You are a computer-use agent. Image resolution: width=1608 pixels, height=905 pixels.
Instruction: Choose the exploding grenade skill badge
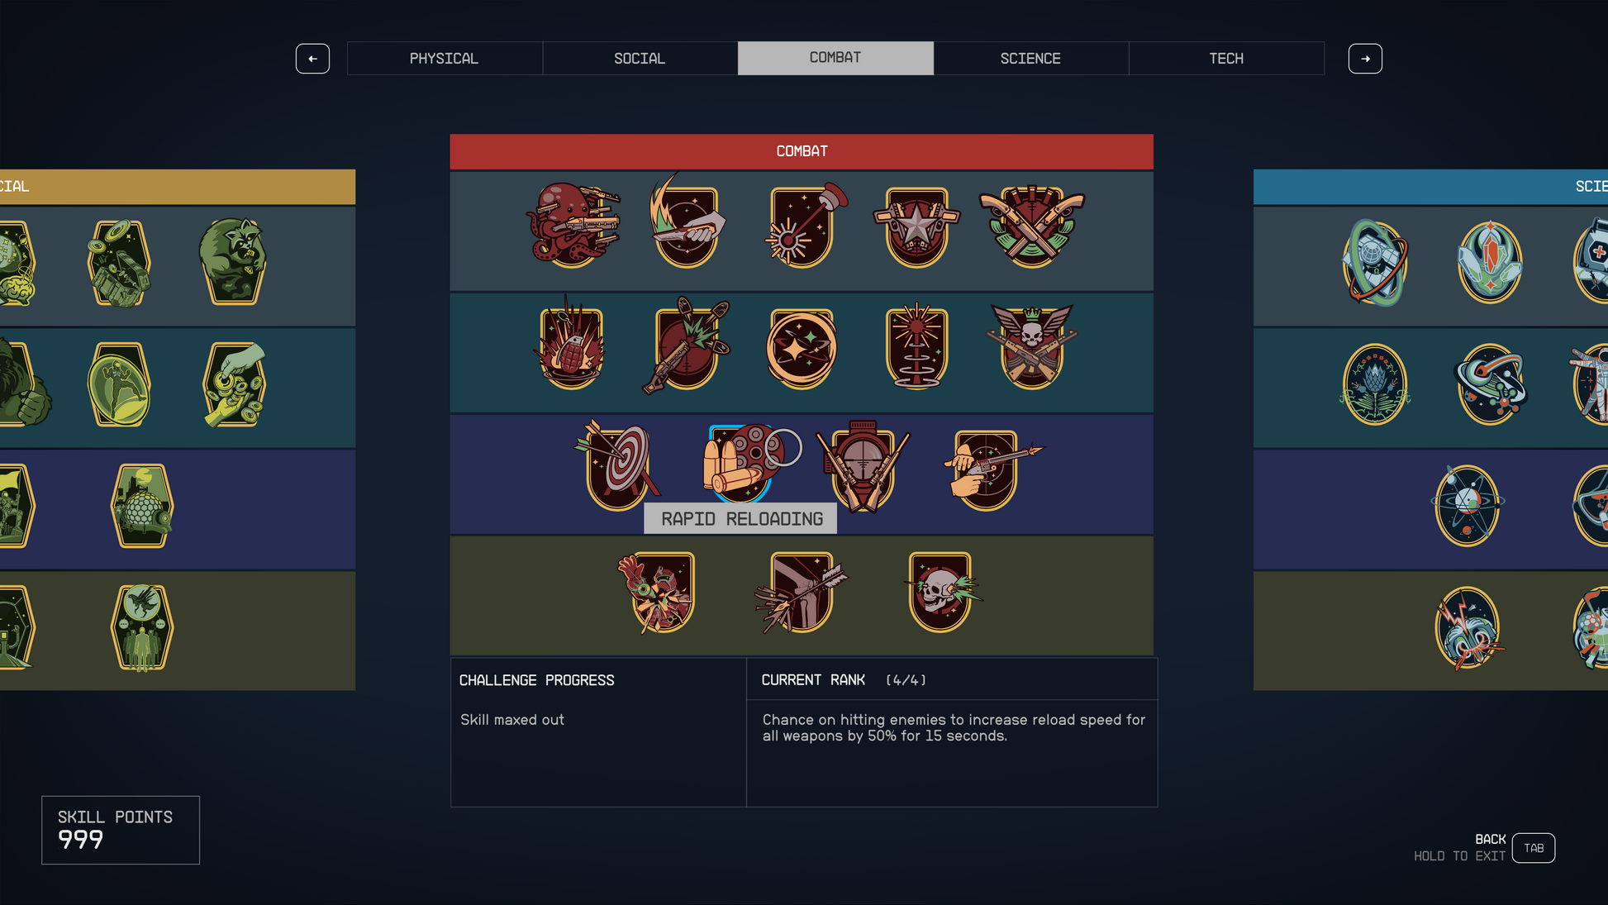point(571,344)
